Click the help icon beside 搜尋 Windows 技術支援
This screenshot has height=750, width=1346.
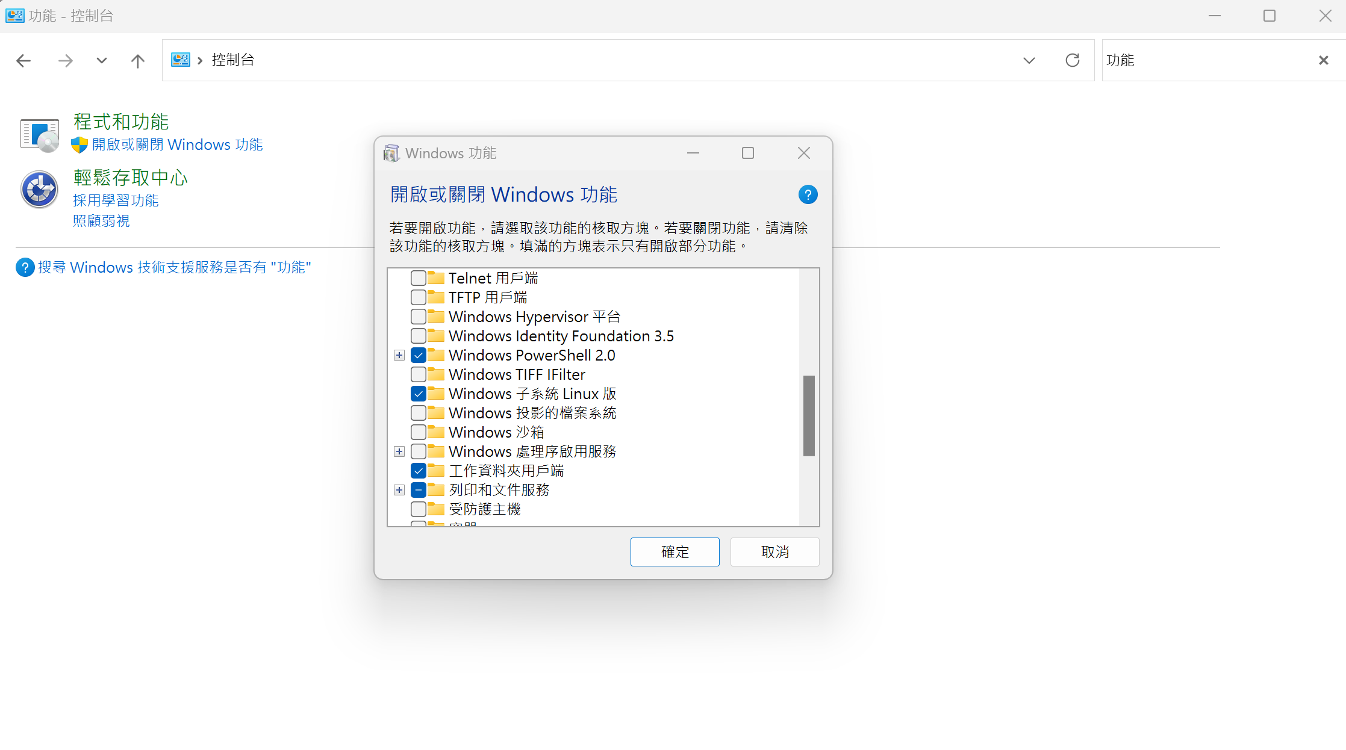click(x=25, y=267)
